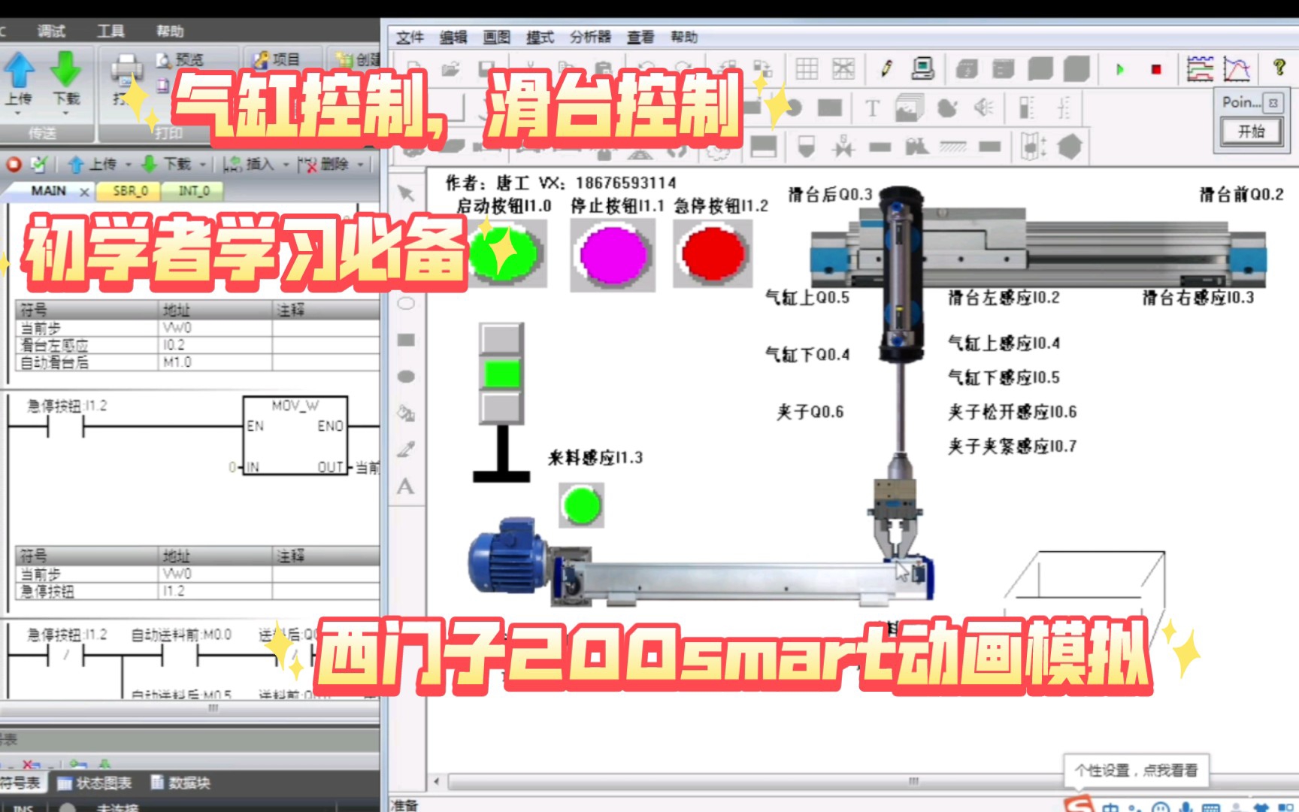Open the 状态图表 bottom tab
Screen dimensions: 1299x812
tap(95, 783)
